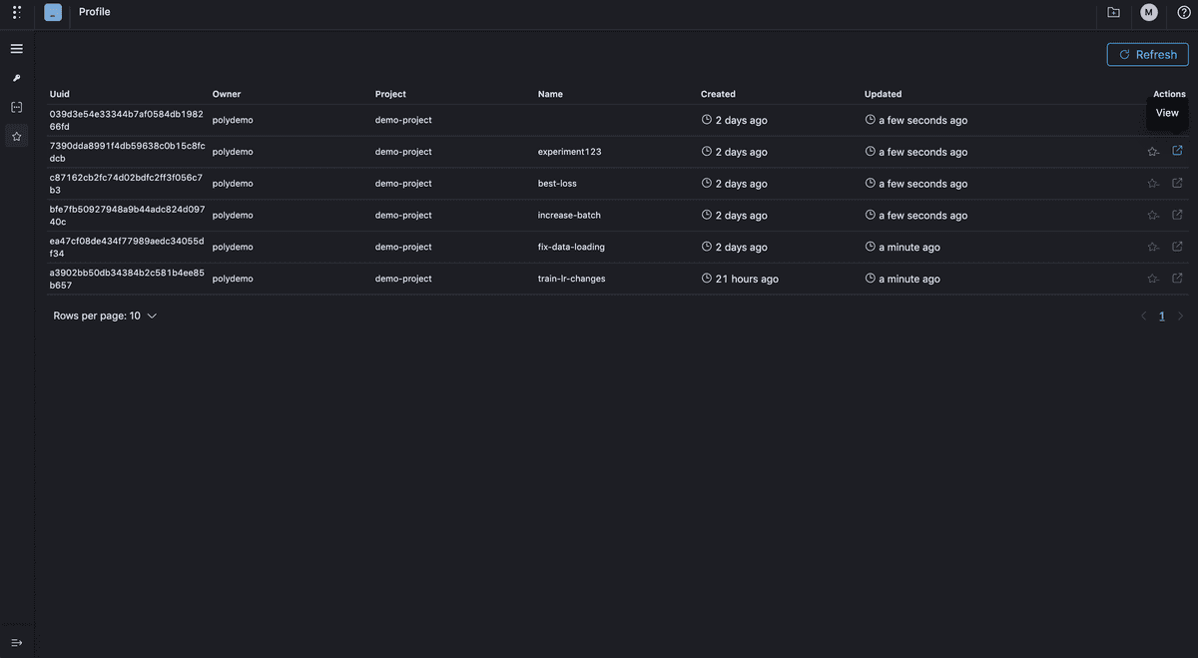The image size is (1198, 658).
Task: Open the Rows per page dropdown
Action: coord(105,316)
